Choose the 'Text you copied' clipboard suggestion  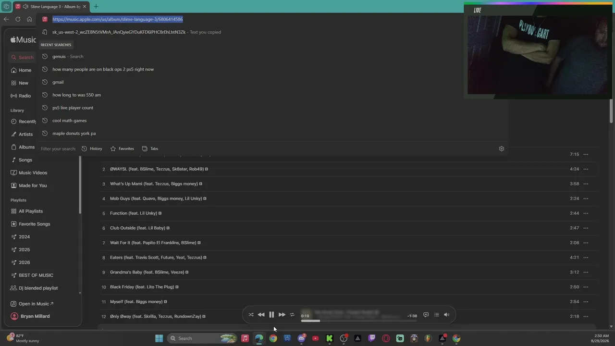[x=273, y=32]
